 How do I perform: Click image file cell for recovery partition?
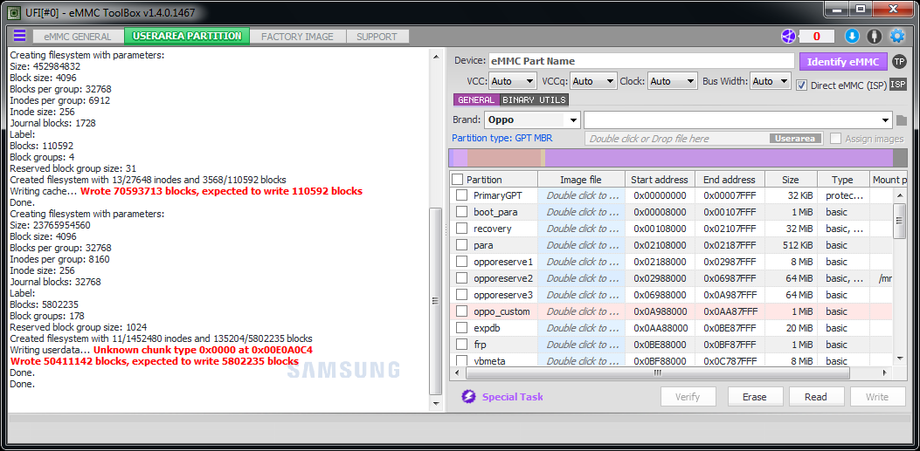coord(584,229)
